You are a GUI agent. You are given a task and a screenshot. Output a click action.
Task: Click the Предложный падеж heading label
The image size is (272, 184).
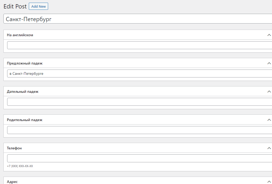tap(25, 63)
